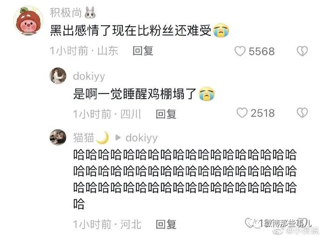Open username 积极尚 profile link
The width and height of the screenshot is (322, 238).
[66, 13]
